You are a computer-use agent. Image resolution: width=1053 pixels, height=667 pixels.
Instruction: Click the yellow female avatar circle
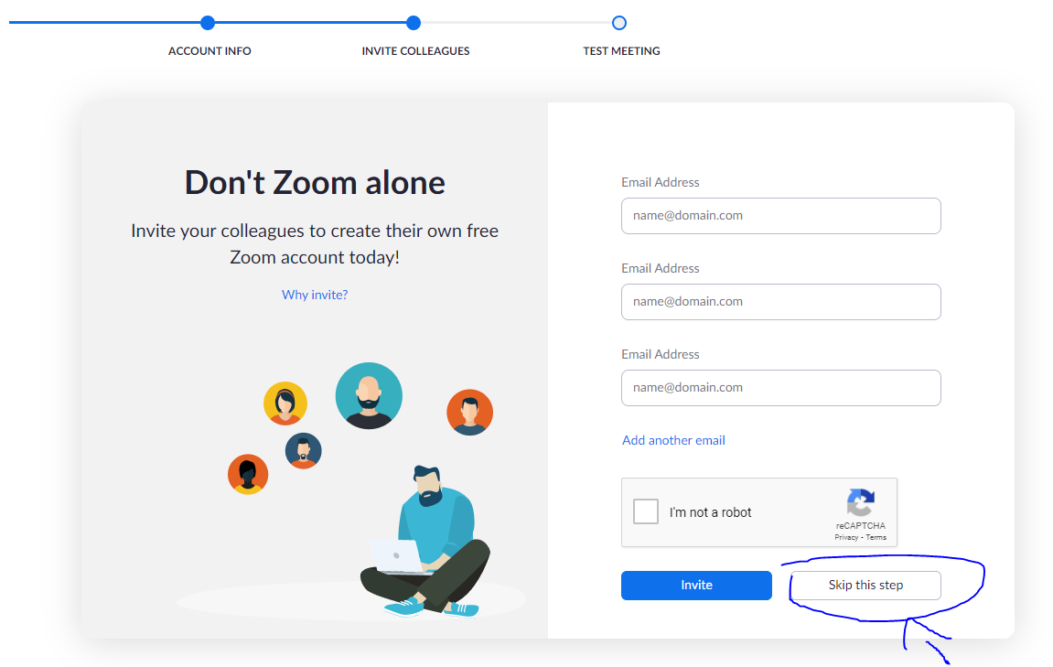[x=285, y=403]
